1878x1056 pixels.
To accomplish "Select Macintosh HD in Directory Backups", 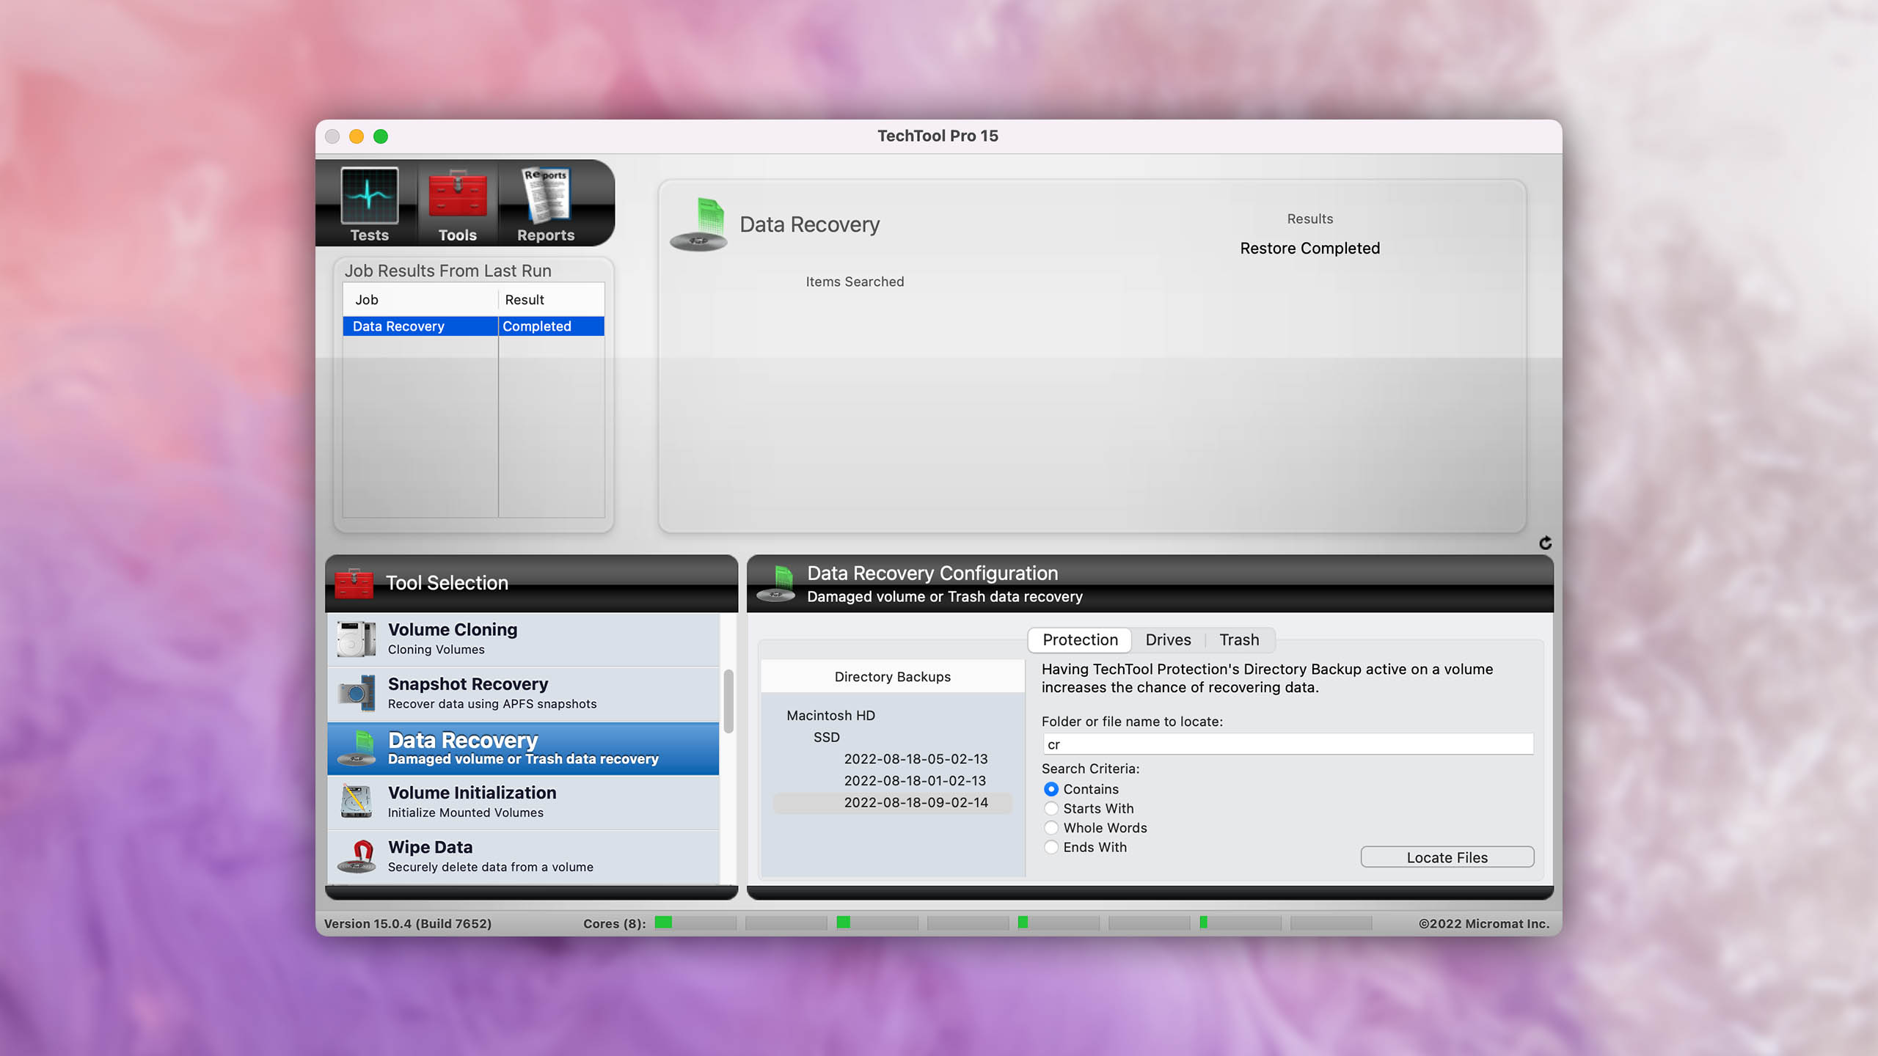I will (830, 715).
